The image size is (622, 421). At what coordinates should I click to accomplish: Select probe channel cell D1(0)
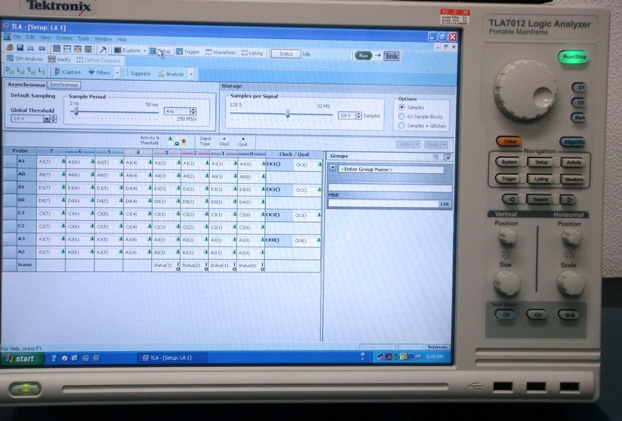pyautogui.click(x=251, y=190)
